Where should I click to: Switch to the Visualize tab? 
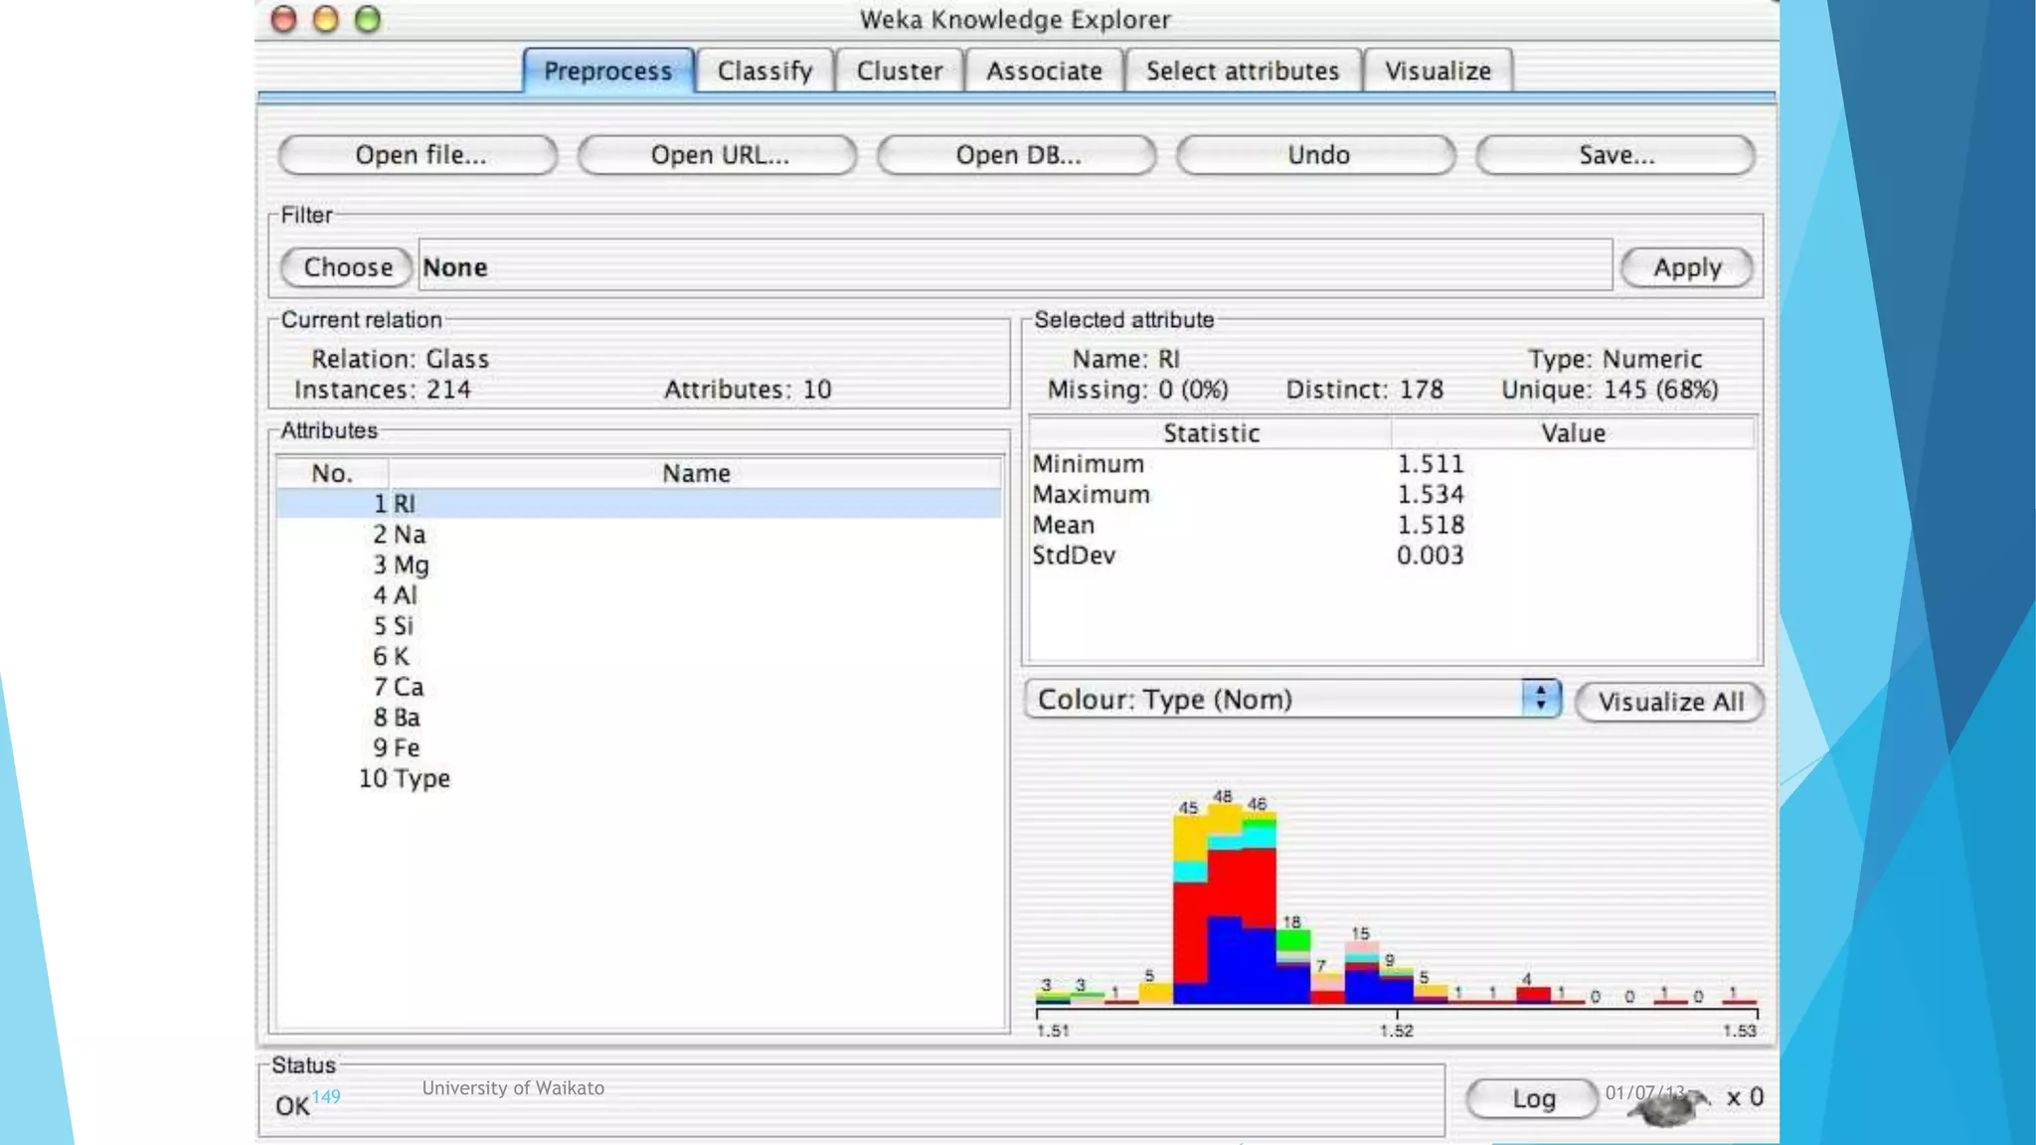[x=1438, y=72]
